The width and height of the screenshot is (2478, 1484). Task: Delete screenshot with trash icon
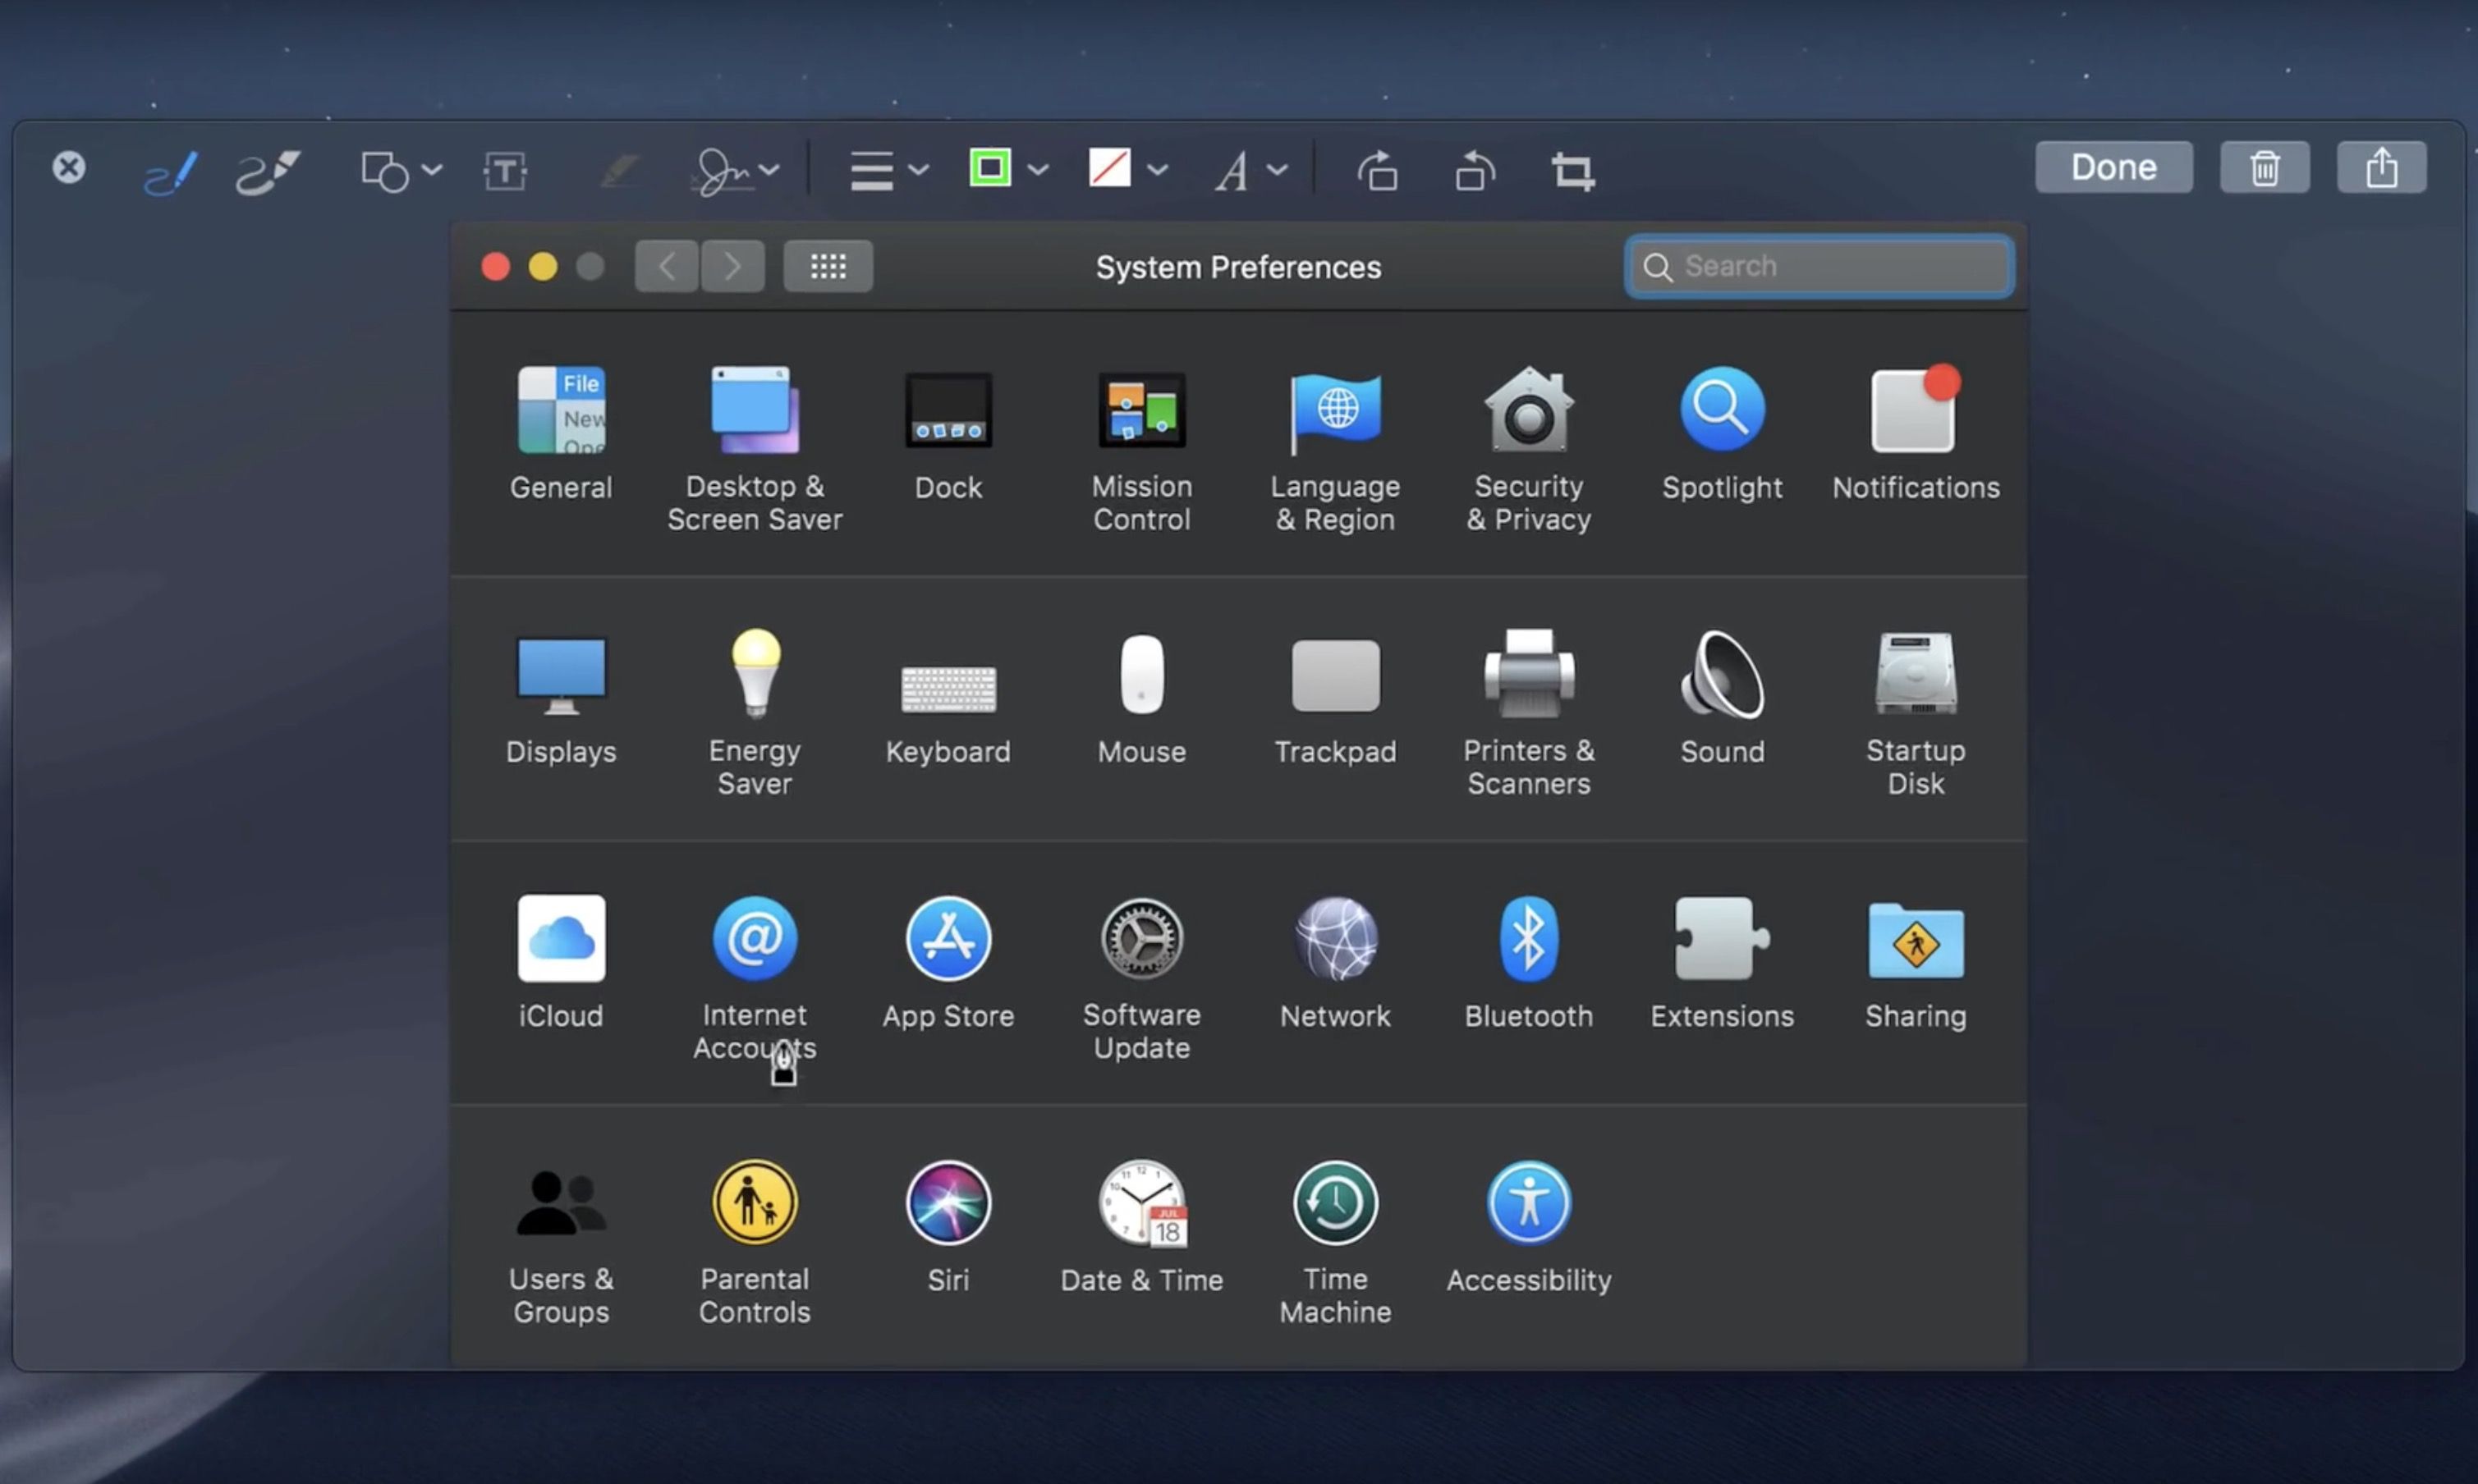click(2264, 167)
